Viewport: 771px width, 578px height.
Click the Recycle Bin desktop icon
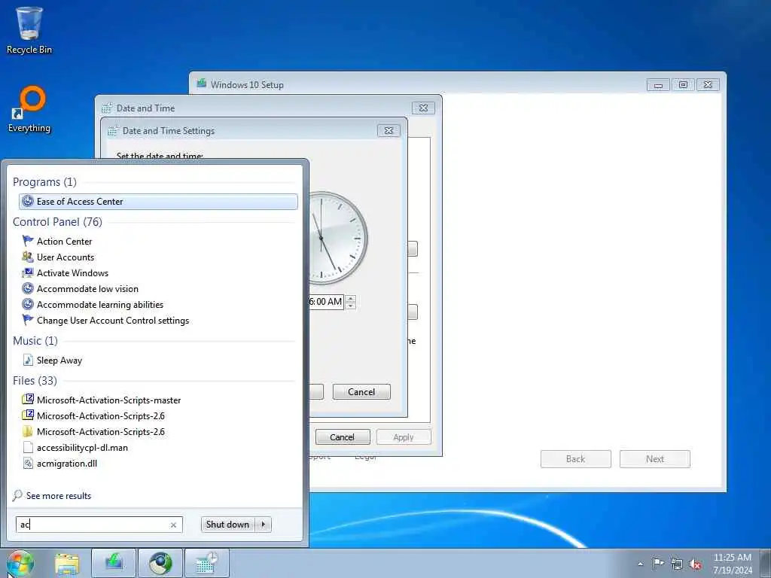[x=29, y=30]
